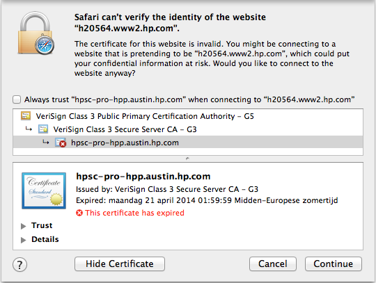Click Hide Certificate button
This screenshot has width=376, height=283.
[x=120, y=264]
